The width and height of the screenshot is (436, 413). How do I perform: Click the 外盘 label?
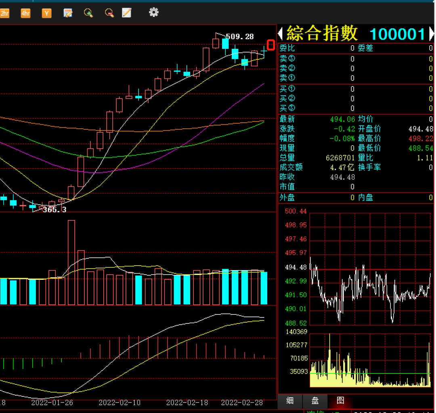click(287, 197)
